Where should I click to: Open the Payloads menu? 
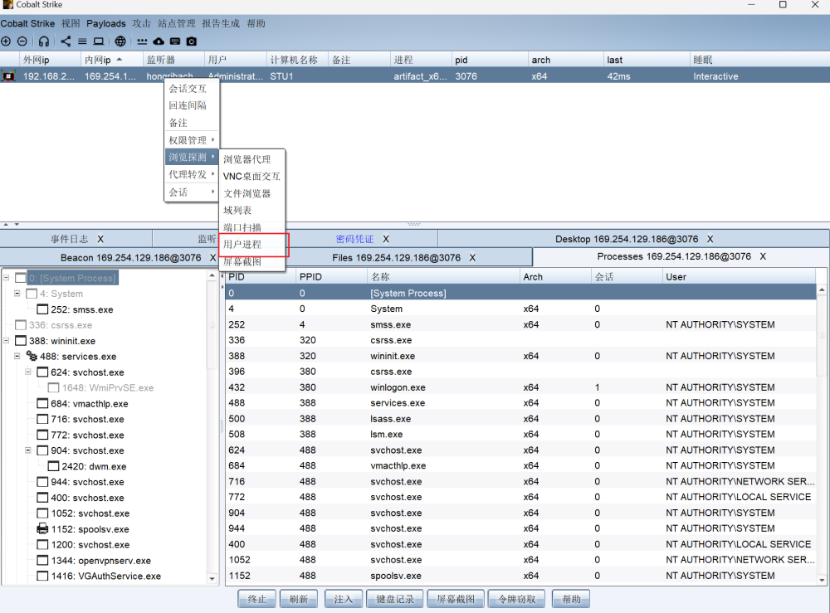tap(106, 23)
